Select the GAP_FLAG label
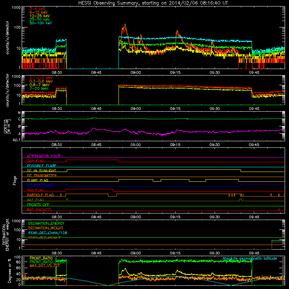The image size is (289, 289). pos(35,161)
